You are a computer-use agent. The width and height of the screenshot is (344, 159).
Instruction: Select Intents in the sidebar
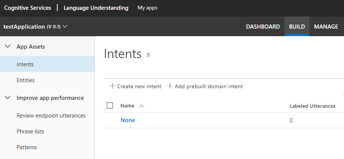pos(25,64)
